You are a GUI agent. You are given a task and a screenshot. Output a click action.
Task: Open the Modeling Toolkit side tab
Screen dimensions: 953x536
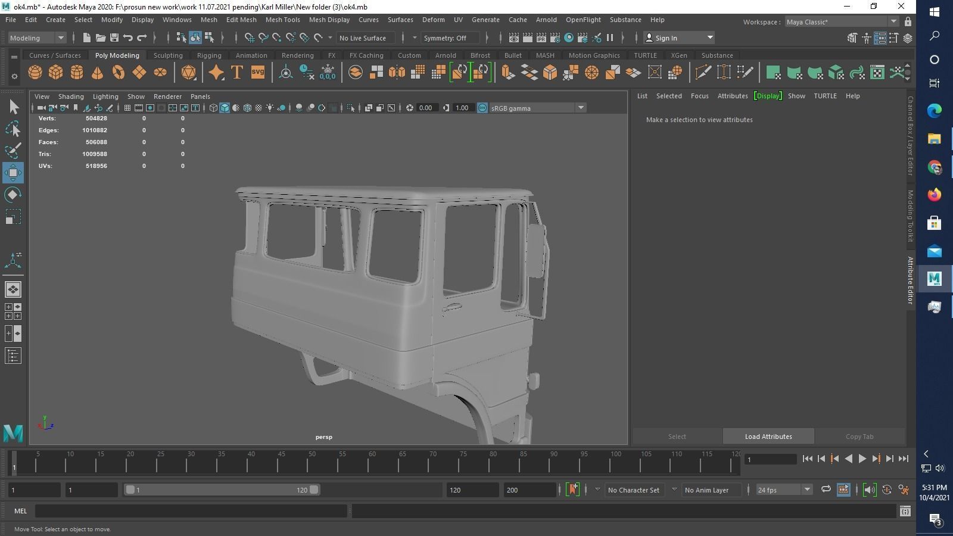pyautogui.click(x=910, y=216)
